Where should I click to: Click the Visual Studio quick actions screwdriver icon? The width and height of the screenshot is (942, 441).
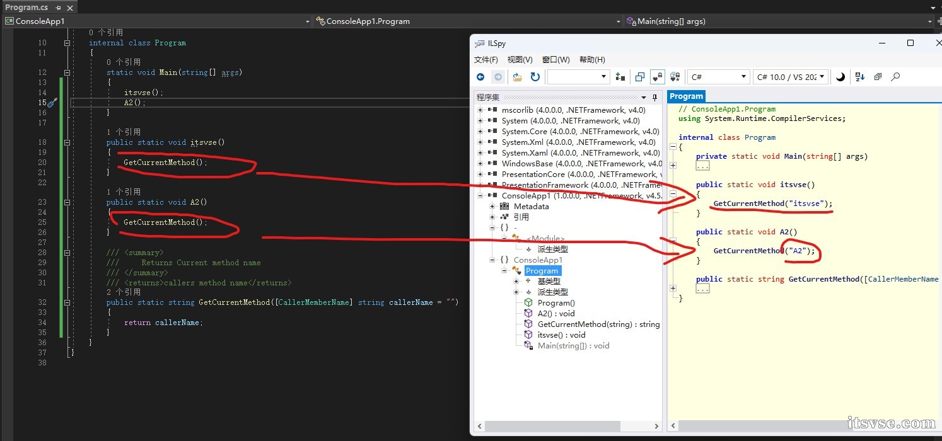(53, 102)
